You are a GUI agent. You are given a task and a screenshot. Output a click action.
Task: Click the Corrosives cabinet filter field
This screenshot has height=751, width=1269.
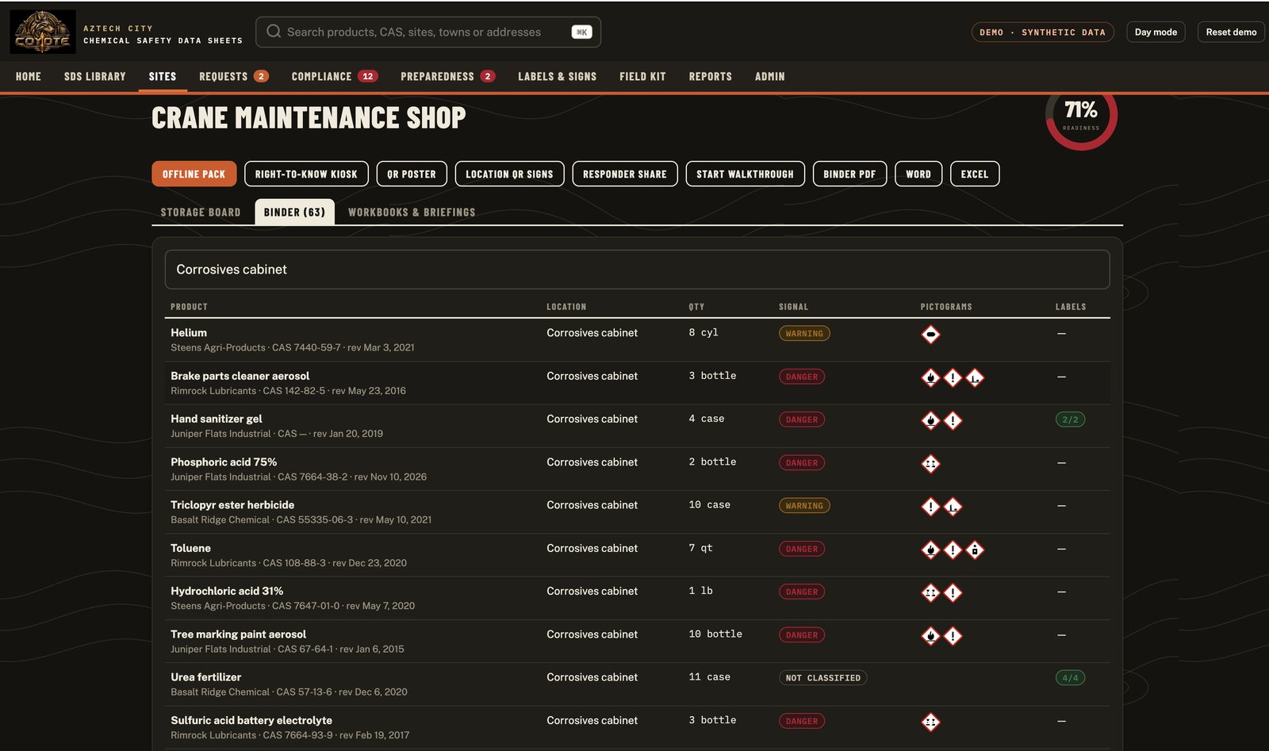(x=637, y=270)
